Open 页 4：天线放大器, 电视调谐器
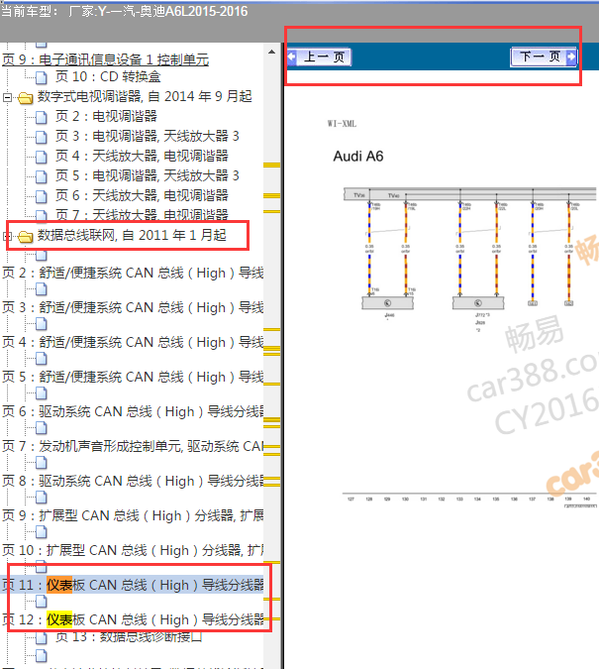599x669 pixels. click(x=142, y=156)
